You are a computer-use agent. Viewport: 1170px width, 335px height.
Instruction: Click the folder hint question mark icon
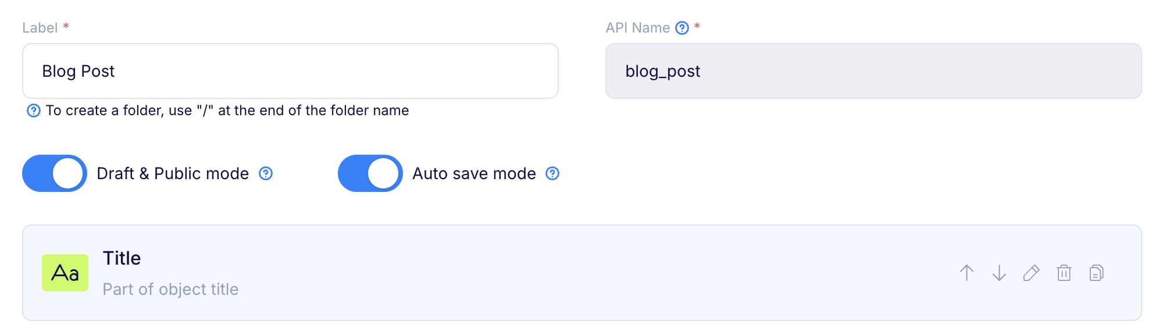click(34, 111)
